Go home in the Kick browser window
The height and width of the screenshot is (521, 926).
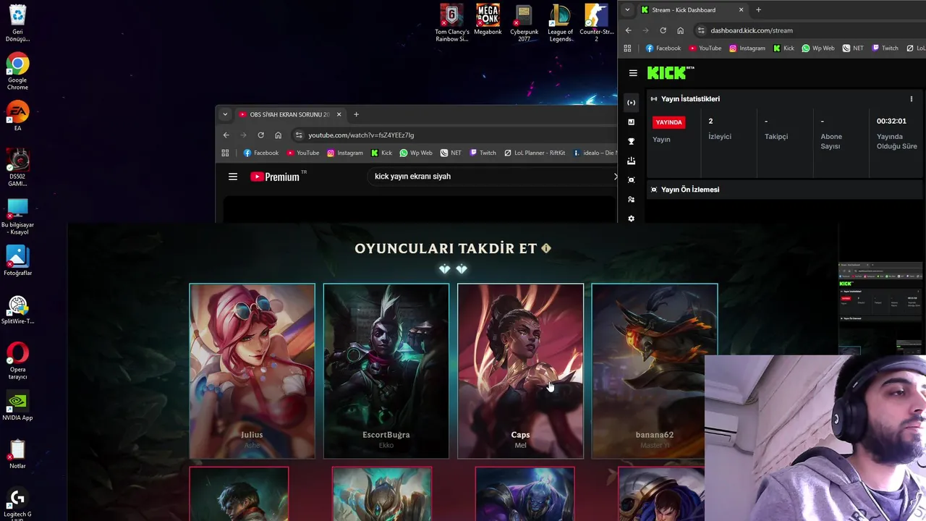pyautogui.click(x=680, y=30)
